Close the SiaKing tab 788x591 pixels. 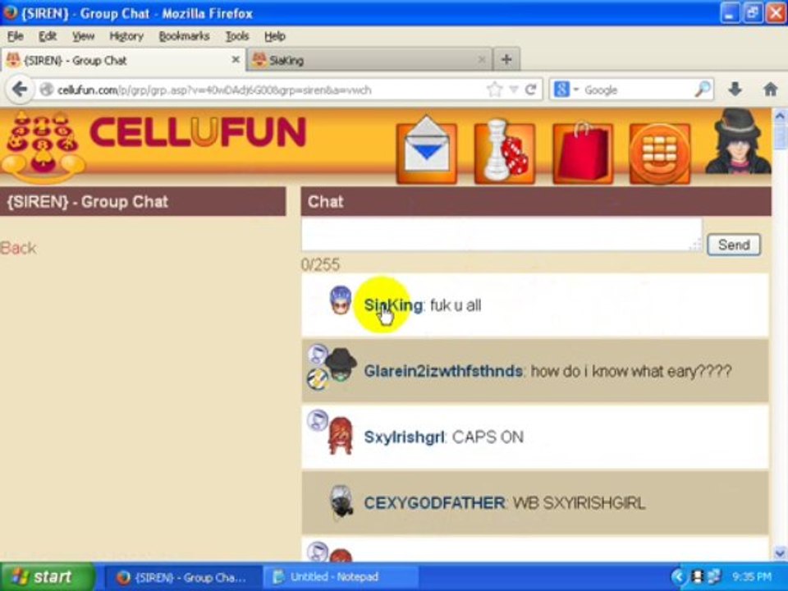click(482, 60)
